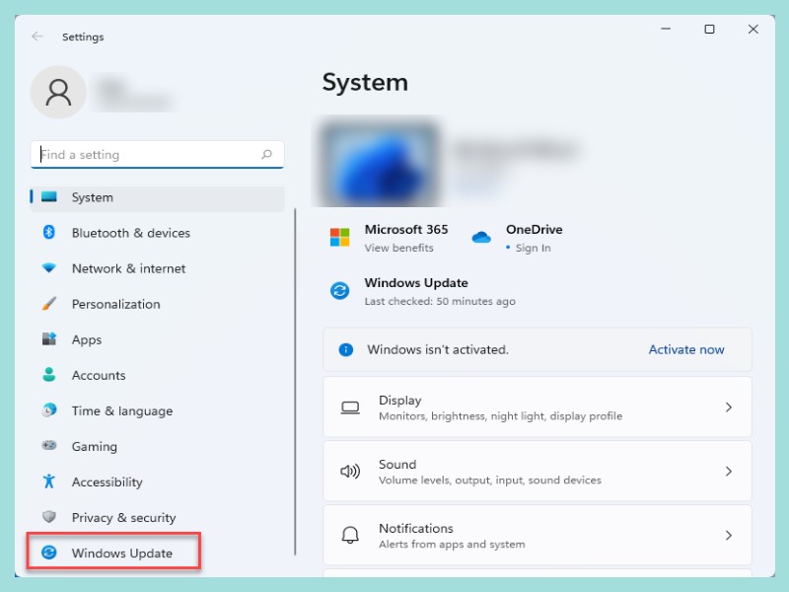This screenshot has width=789, height=592.
Task: Click the Accessibility figure icon
Action: pyautogui.click(x=48, y=481)
